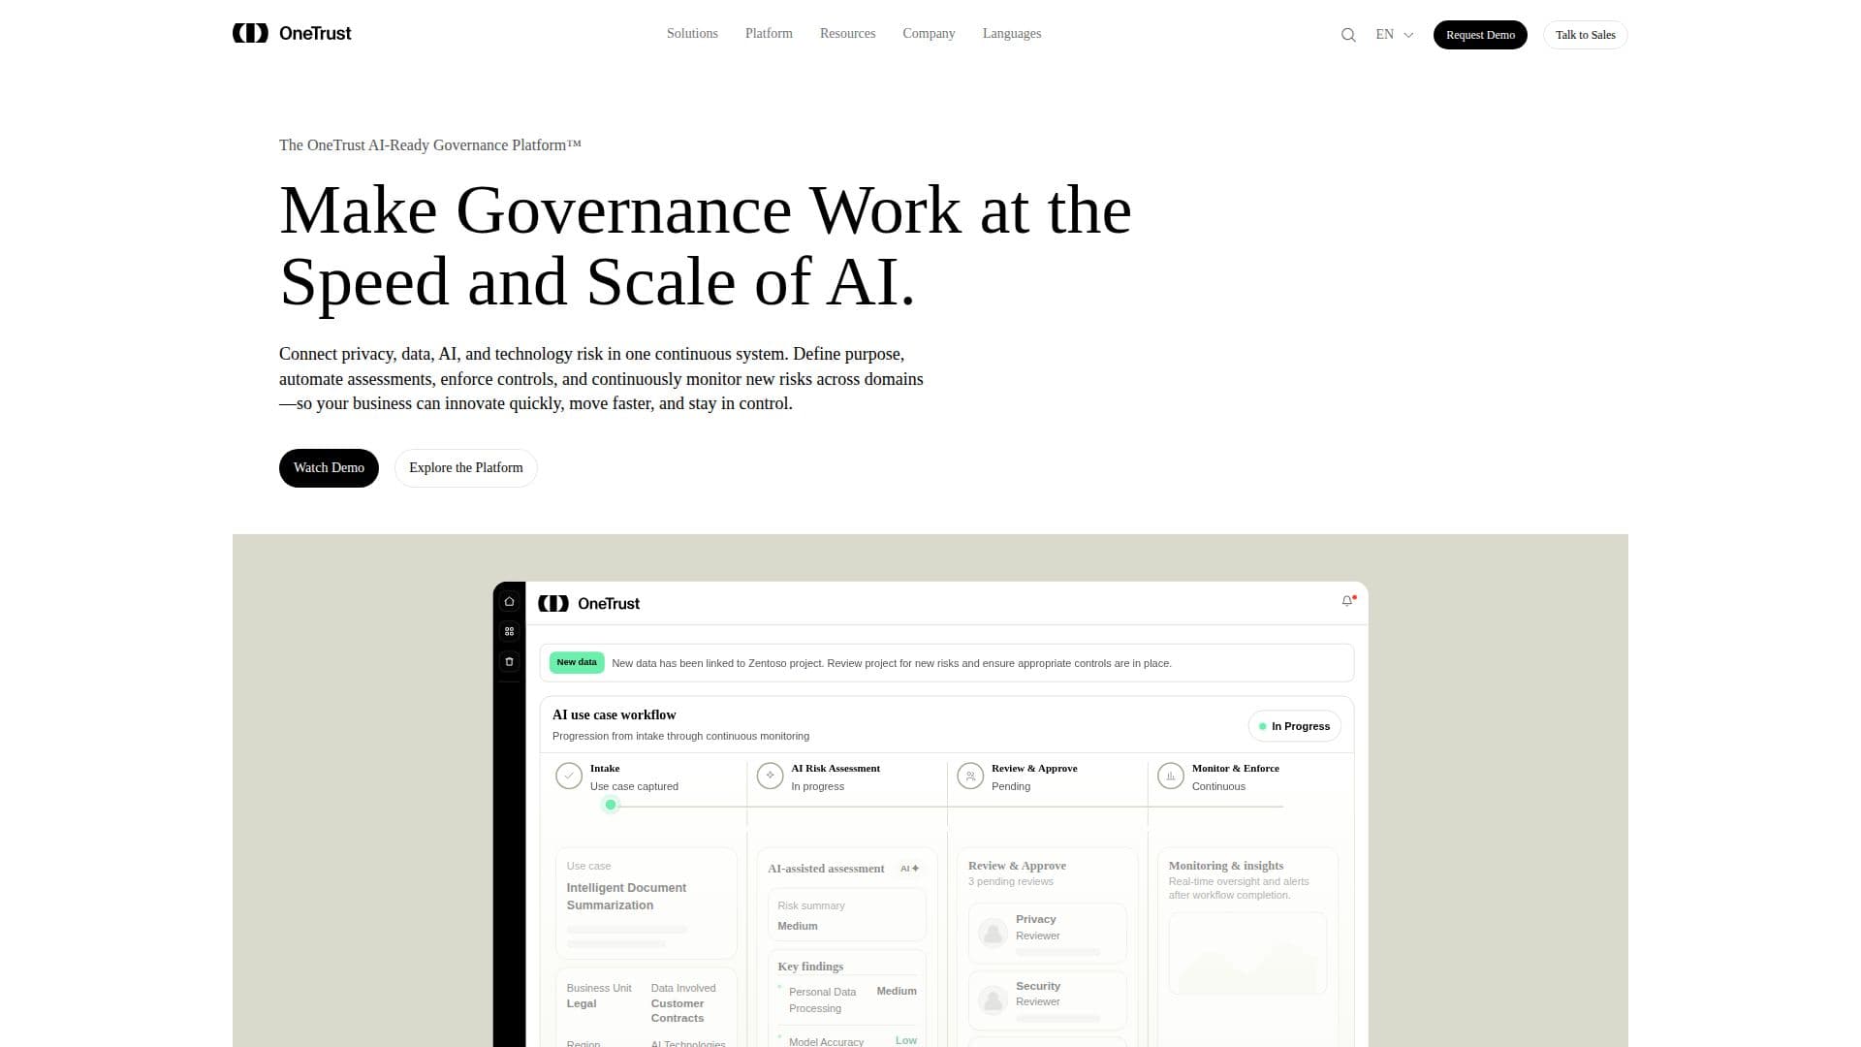
Task: Click the green workflow progress marker
Action: 611,805
